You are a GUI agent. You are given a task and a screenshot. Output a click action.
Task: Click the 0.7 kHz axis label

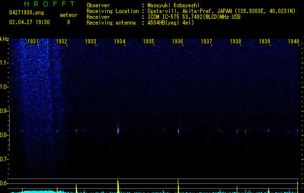click(4, 159)
